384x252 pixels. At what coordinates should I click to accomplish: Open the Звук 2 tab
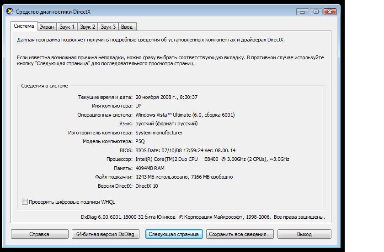[x=87, y=27]
